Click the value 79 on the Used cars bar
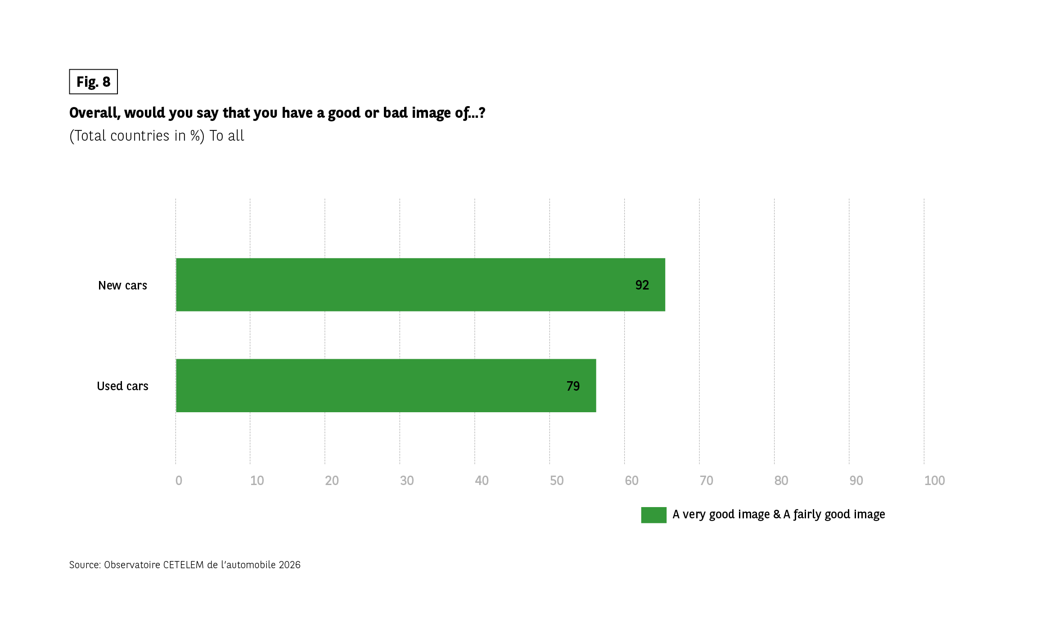Viewport: 1063px width, 637px height. click(x=573, y=386)
